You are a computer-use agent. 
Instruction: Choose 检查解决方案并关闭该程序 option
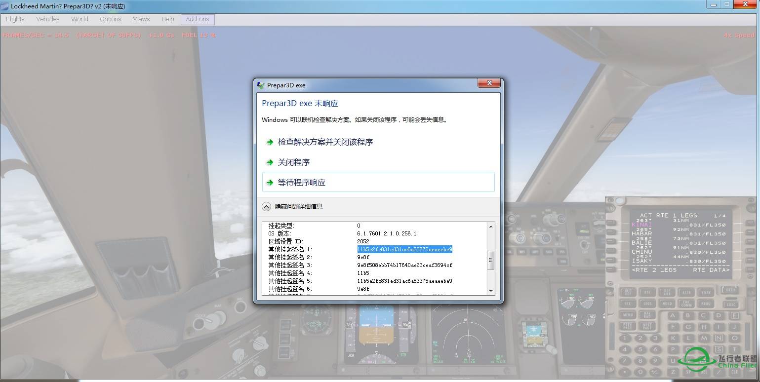(378, 142)
